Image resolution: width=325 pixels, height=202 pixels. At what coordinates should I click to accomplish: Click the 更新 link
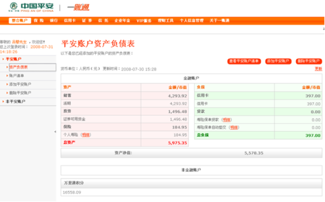click(319, 69)
